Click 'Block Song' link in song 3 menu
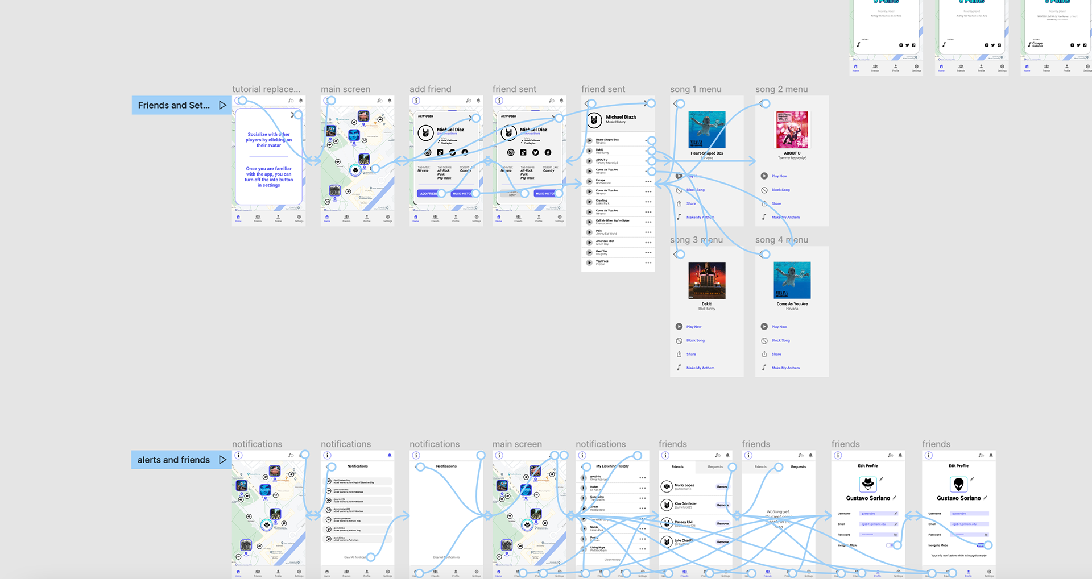 click(x=695, y=340)
